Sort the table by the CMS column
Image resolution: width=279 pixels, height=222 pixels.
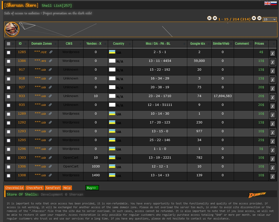click(71, 43)
